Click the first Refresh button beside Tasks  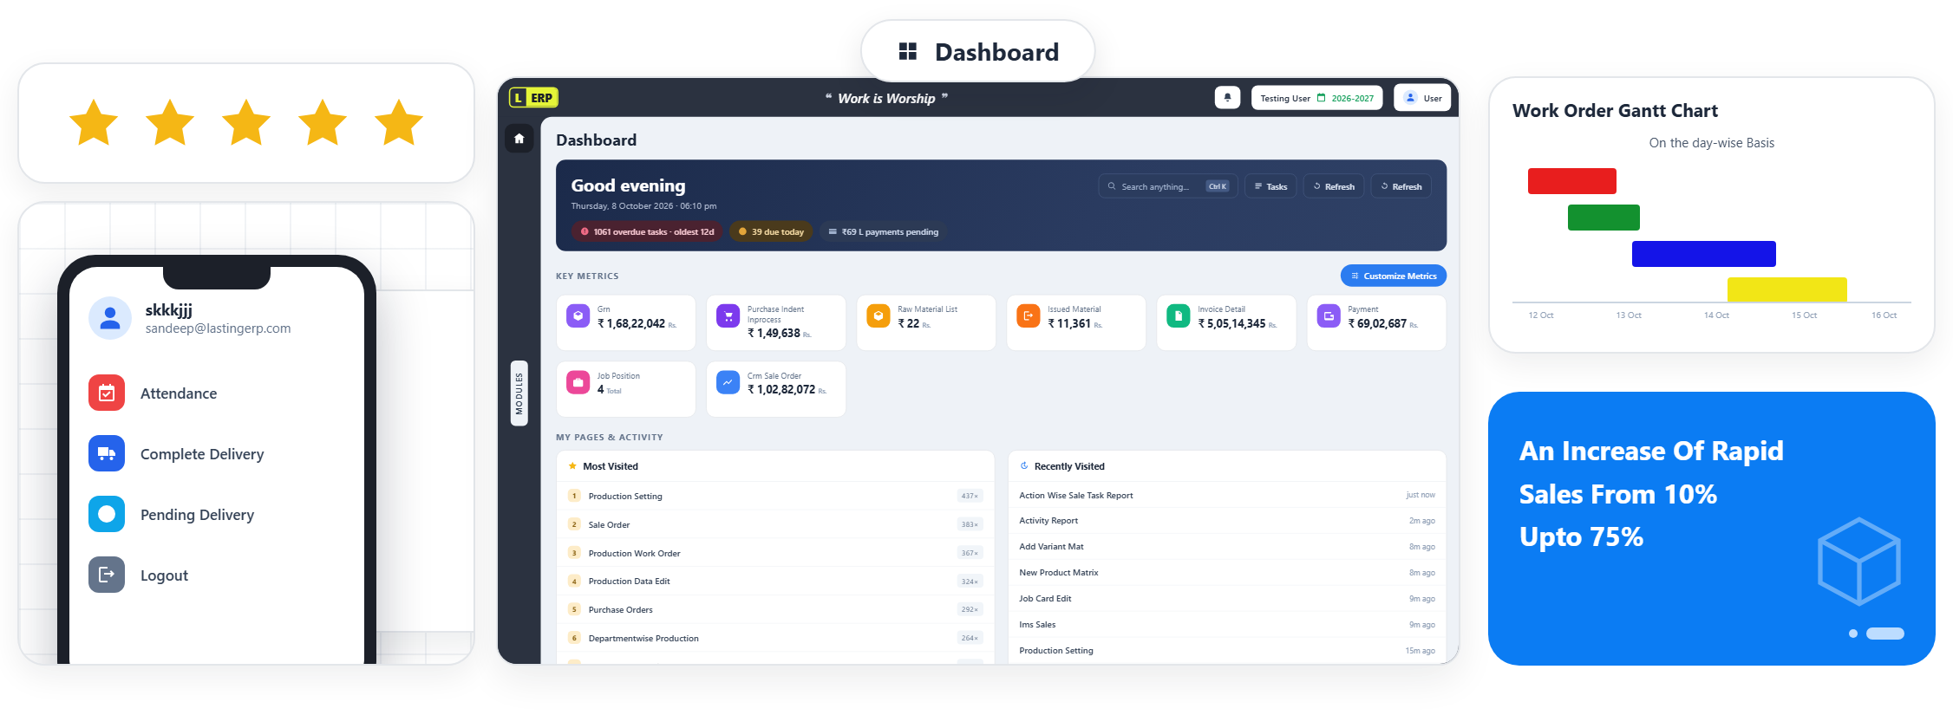tap(1334, 186)
